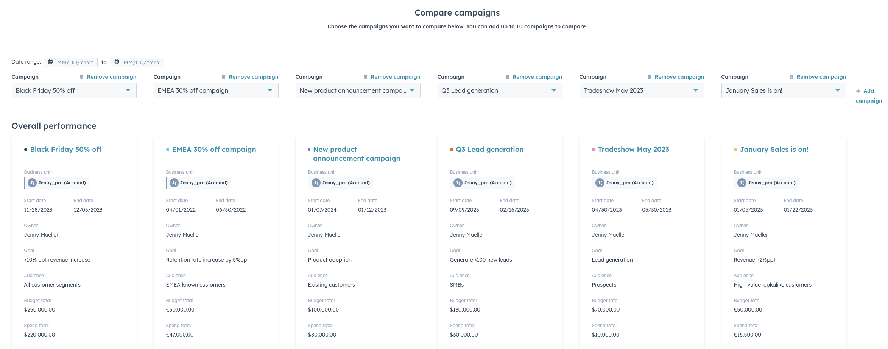Click the Jenny_pro avatar in the Black Friday card
This screenshot has height=349, width=888.
tap(33, 182)
